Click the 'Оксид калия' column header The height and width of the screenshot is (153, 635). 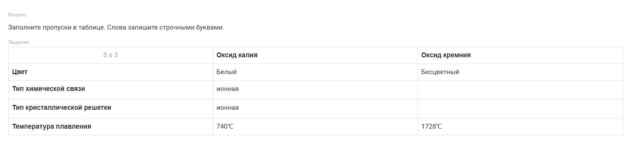coord(237,55)
